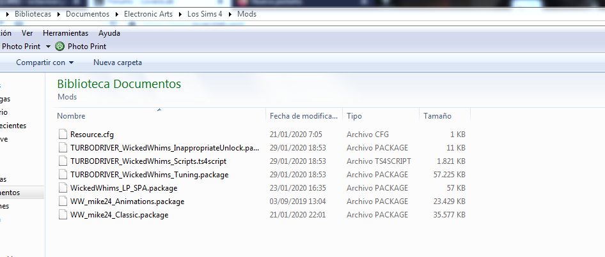This screenshot has width=605, height=257.
Task: Go to Bibliotecas in the address bar
Action: click(33, 14)
